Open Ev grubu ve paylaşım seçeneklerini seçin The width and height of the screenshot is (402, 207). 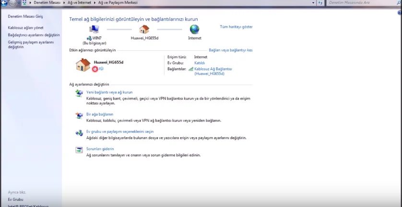click(x=120, y=131)
